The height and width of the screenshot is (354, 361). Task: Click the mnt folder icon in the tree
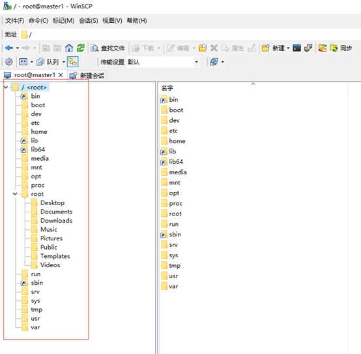pos(25,167)
